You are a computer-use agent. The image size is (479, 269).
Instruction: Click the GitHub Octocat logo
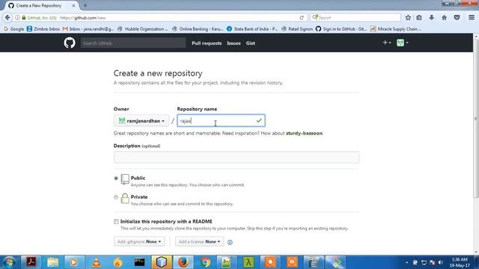70,43
